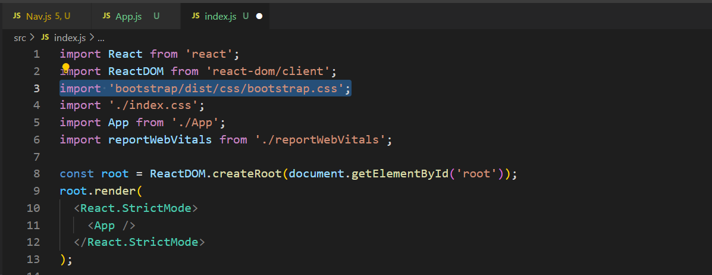Viewport: 712px width, 275px height.
Task: Click root.render on line 9
Action: click(98, 191)
